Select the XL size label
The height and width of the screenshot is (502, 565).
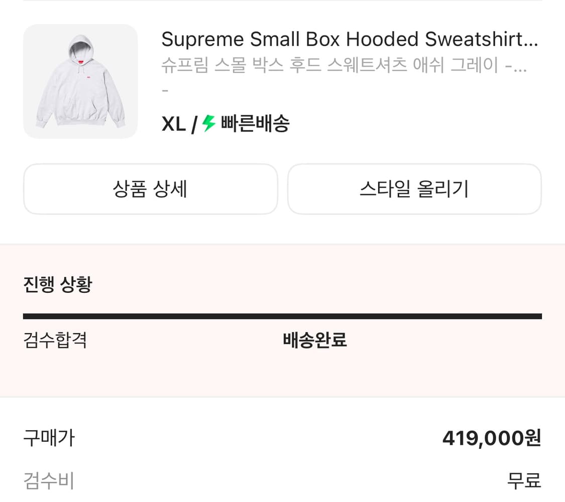coord(173,123)
